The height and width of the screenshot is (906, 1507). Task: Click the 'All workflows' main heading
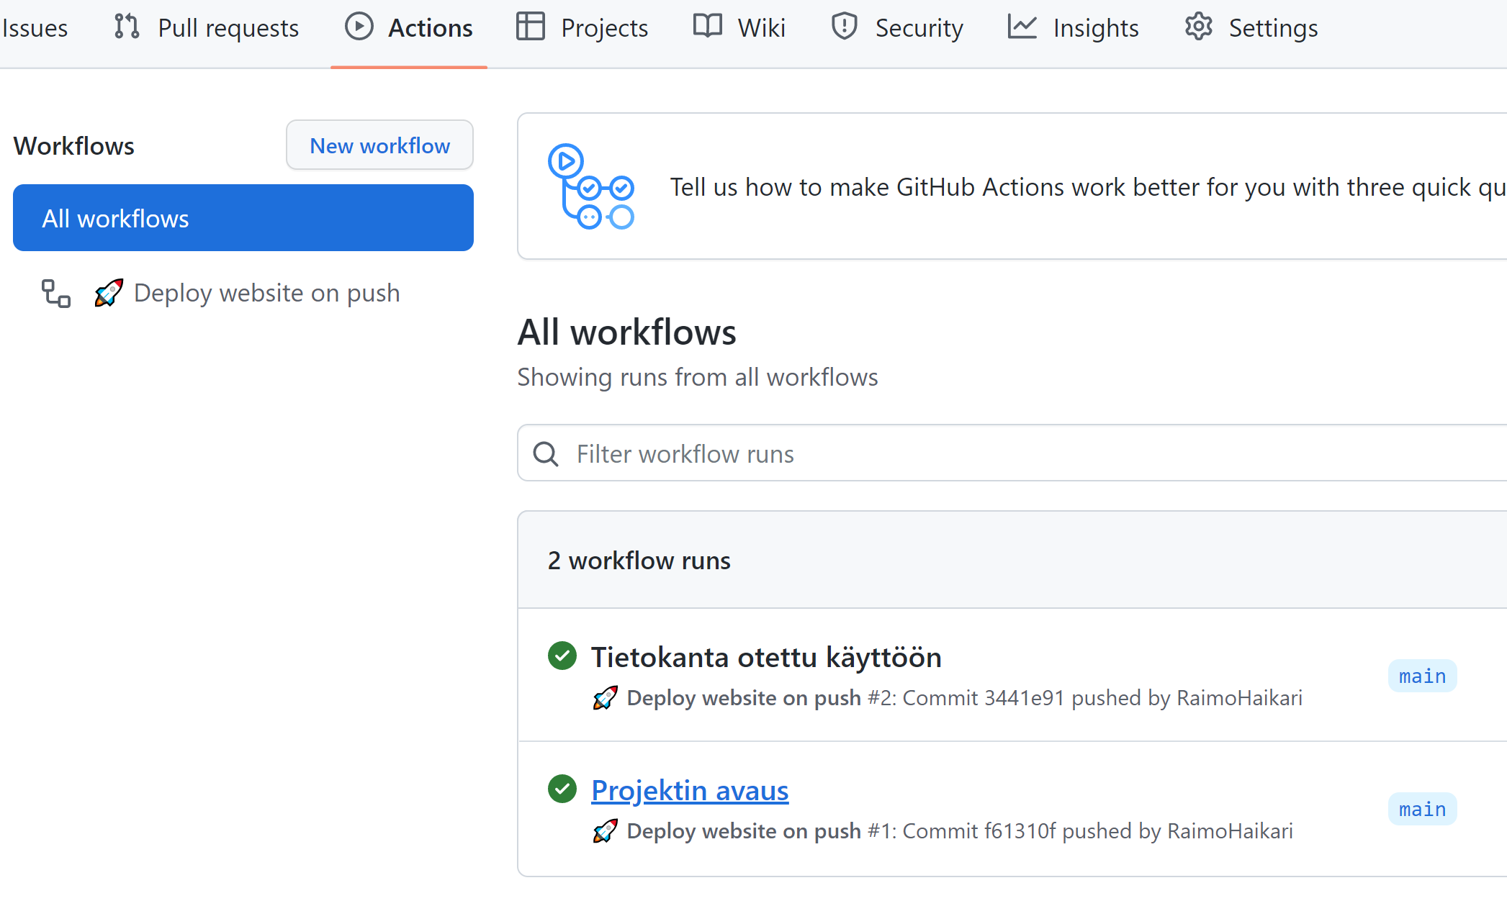626,332
